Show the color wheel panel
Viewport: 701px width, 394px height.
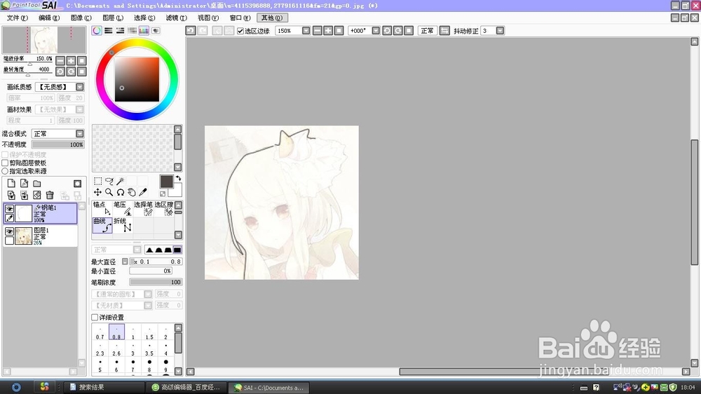pyautogui.click(x=97, y=31)
